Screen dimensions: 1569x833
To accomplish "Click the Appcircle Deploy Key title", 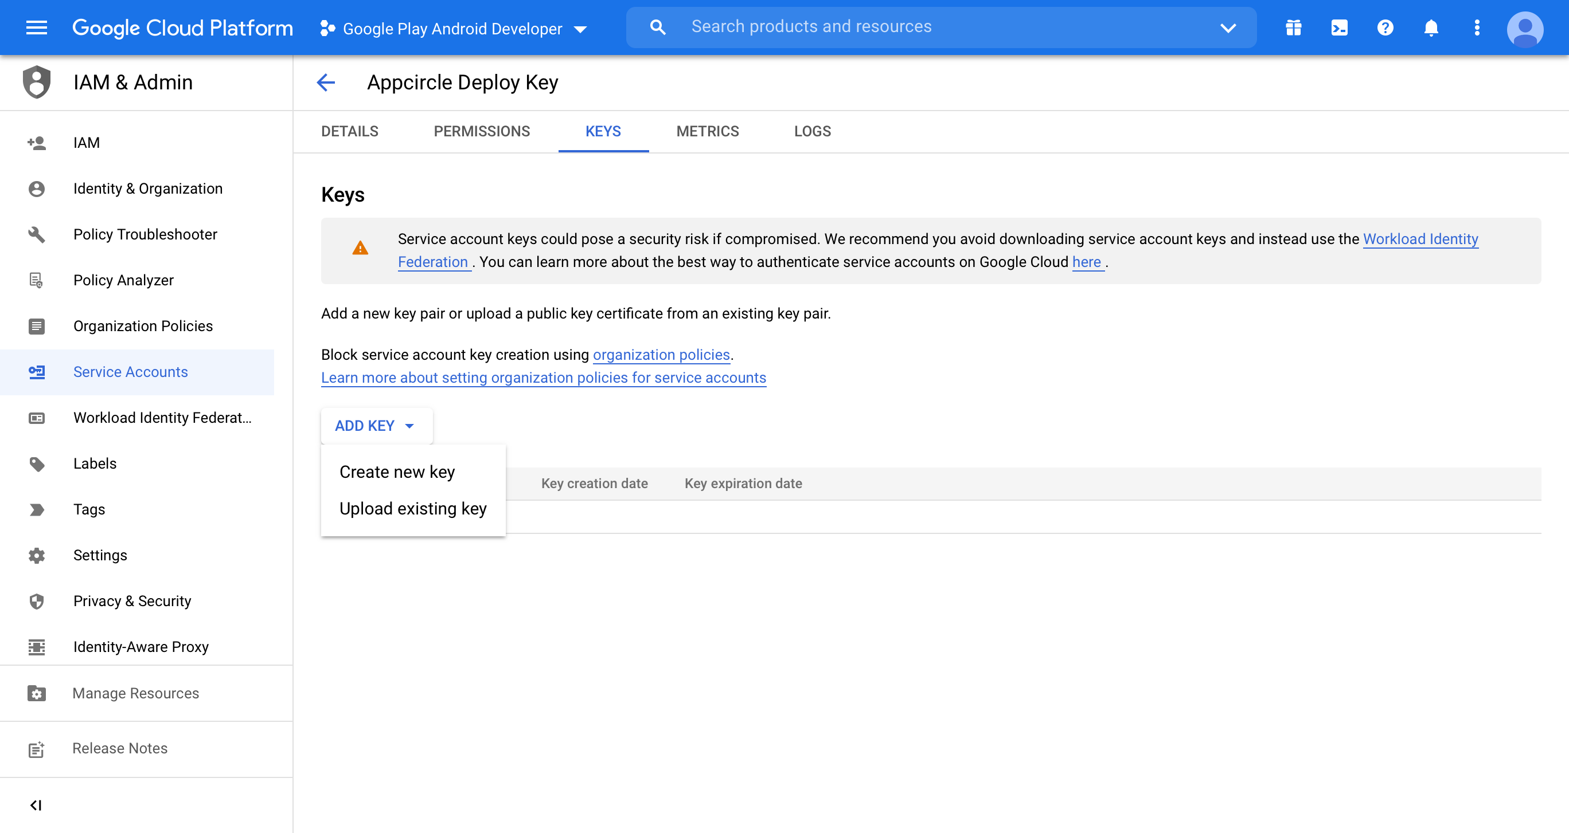I will (462, 82).
